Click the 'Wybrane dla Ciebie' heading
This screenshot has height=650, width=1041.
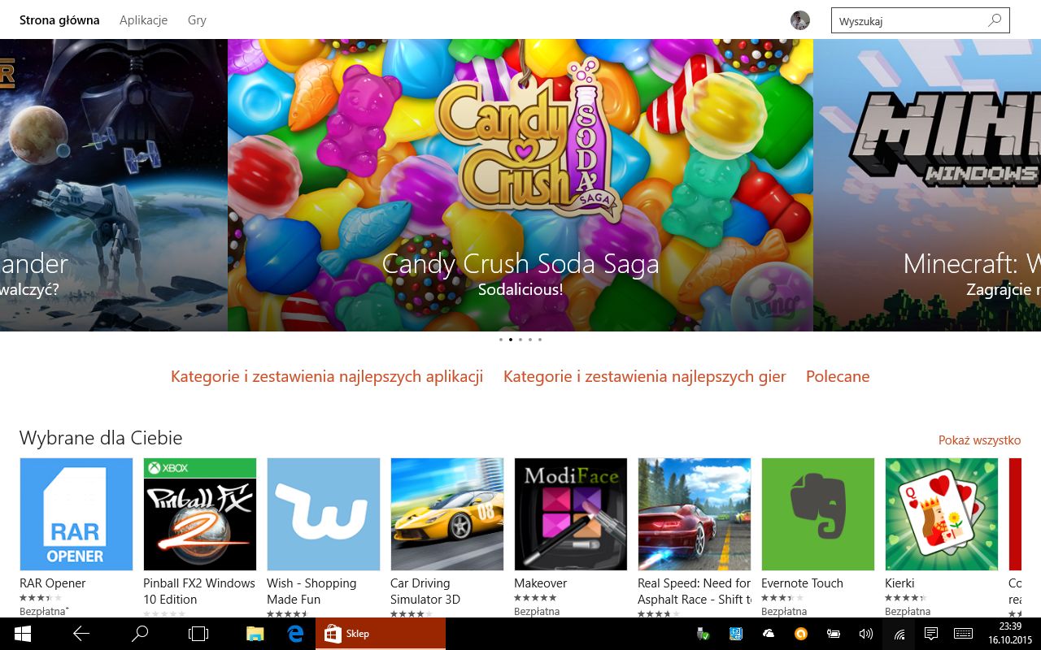pyautogui.click(x=101, y=438)
